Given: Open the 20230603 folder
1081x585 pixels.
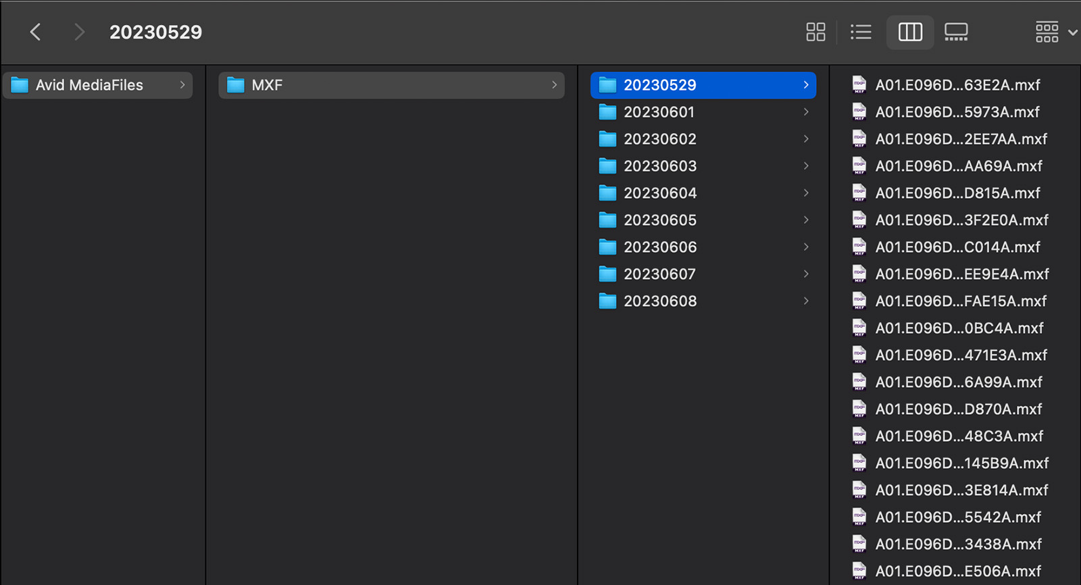Looking at the screenshot, I should (703, 166).
